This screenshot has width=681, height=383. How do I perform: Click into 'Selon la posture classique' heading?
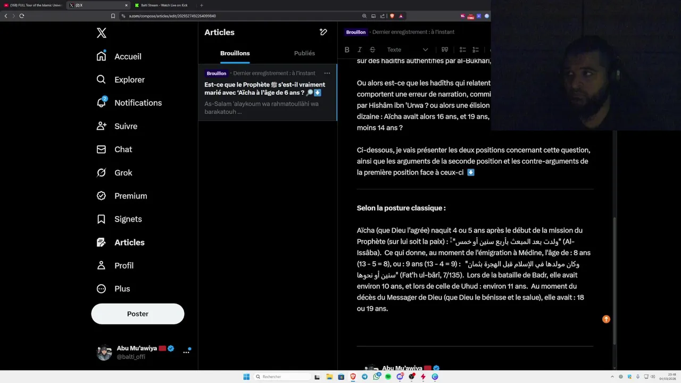coord(401,208)
